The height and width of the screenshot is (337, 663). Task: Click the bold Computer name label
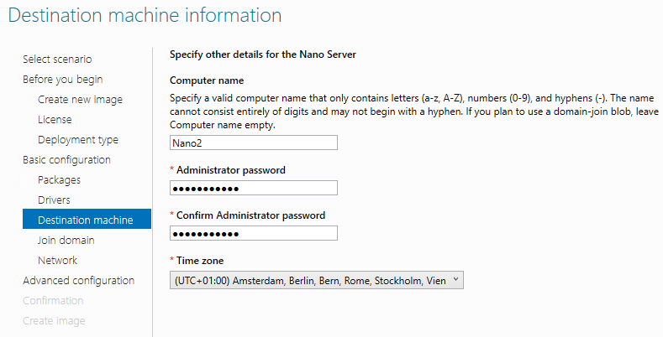click(207, 80)
